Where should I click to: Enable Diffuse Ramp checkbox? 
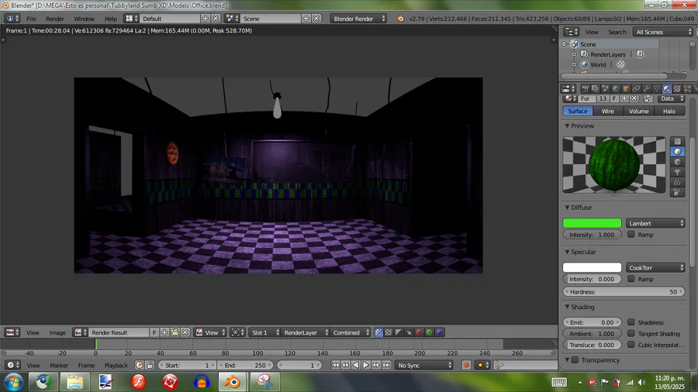(631, 234)
